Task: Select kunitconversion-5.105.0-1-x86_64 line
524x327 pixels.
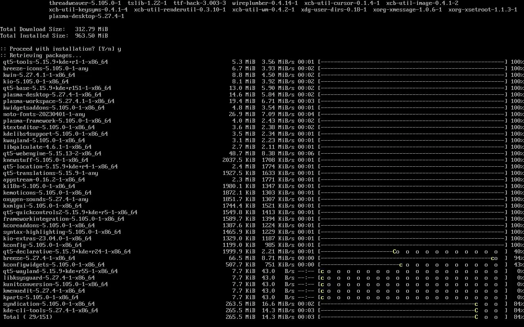Action: point(56,284)
